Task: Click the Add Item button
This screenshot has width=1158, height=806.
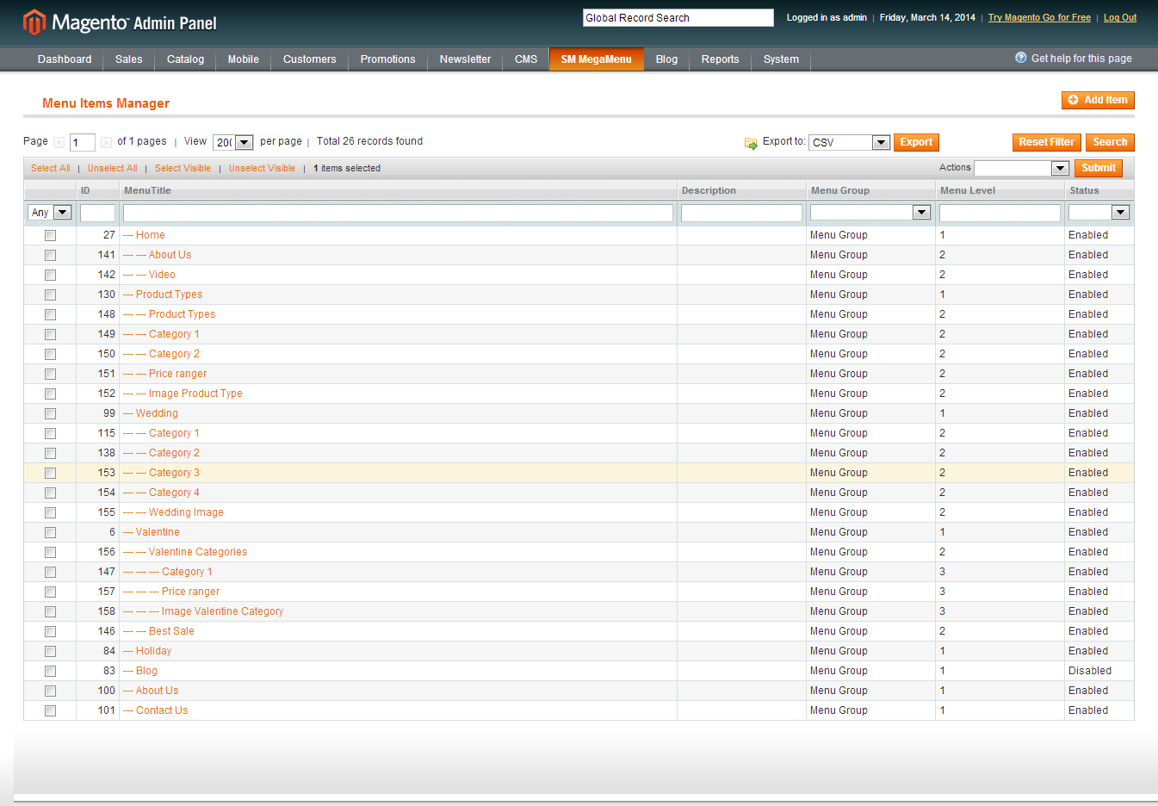Action: point(1098,100)
